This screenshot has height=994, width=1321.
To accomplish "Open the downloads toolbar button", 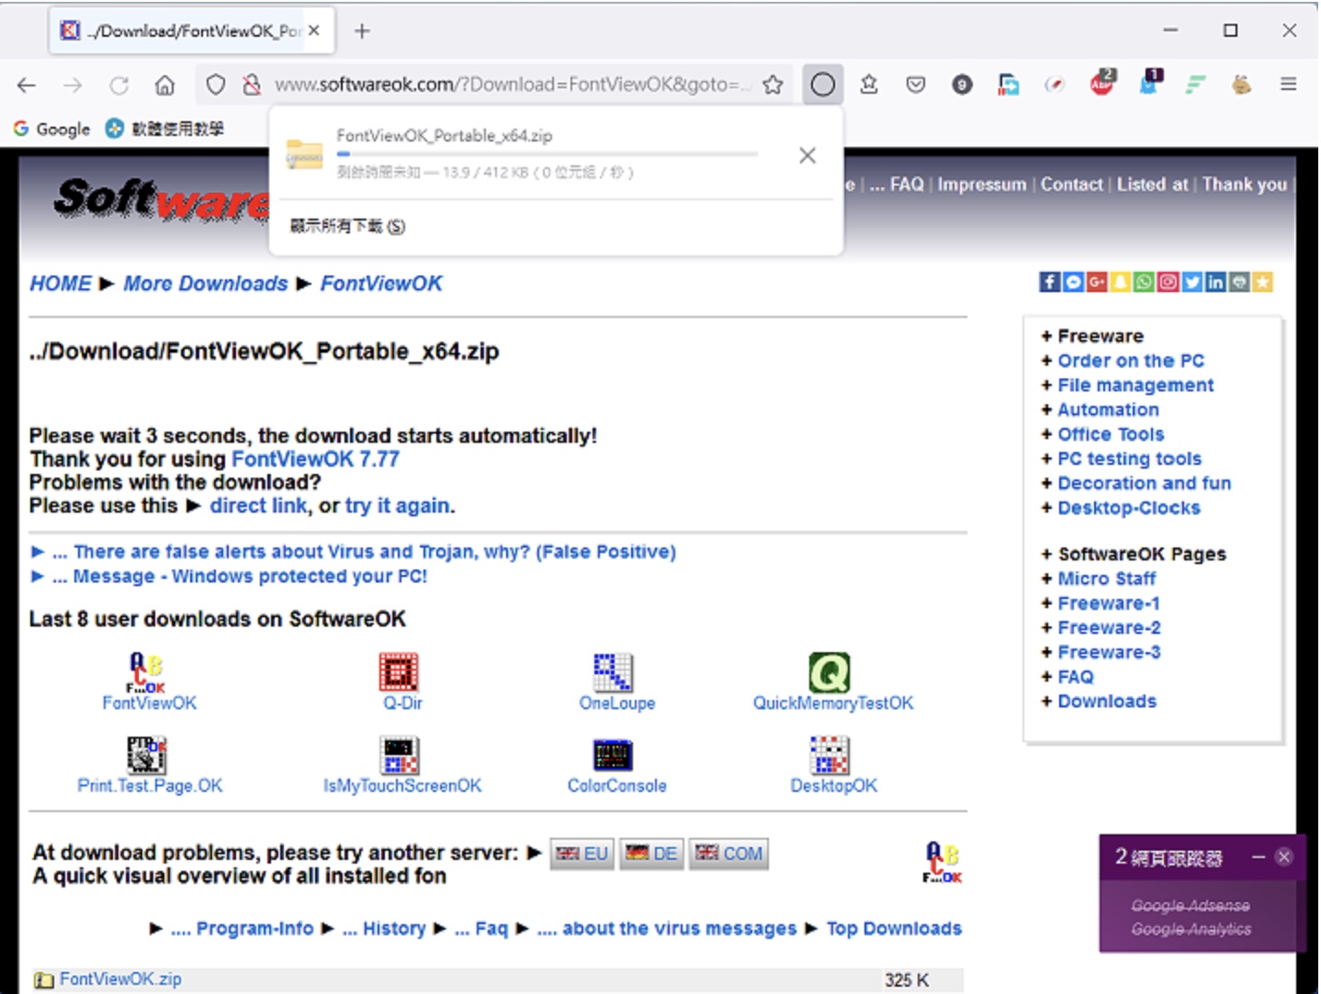I will pos(823,85).
